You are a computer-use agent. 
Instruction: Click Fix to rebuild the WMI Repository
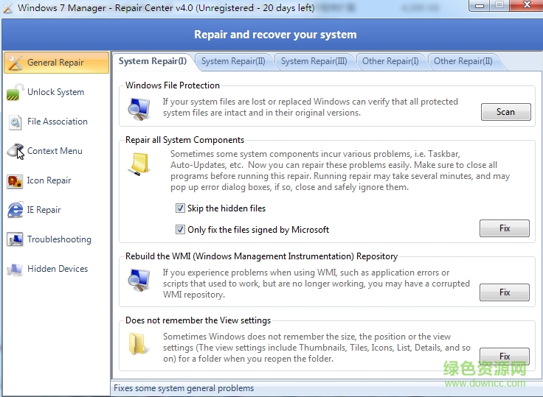(505, 292)
